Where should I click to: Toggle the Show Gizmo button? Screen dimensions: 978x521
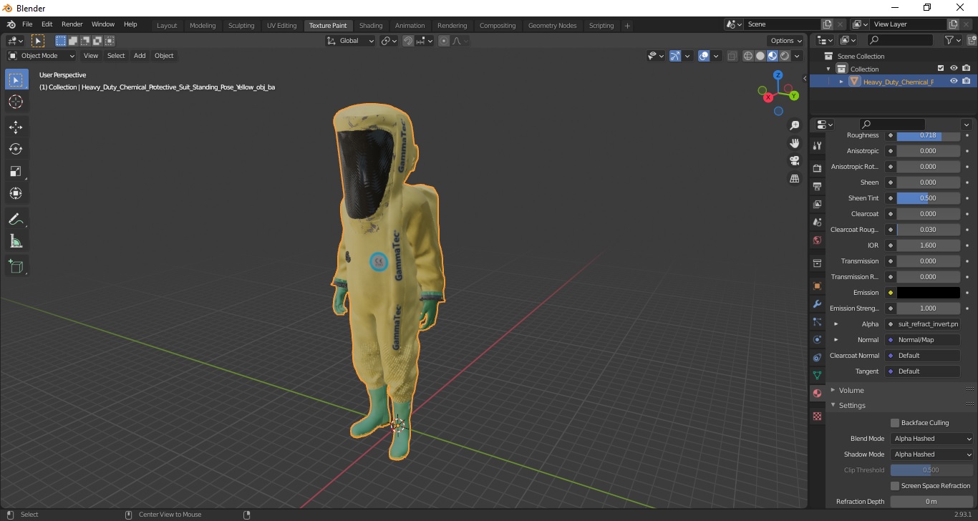click(x=675, y=56)
